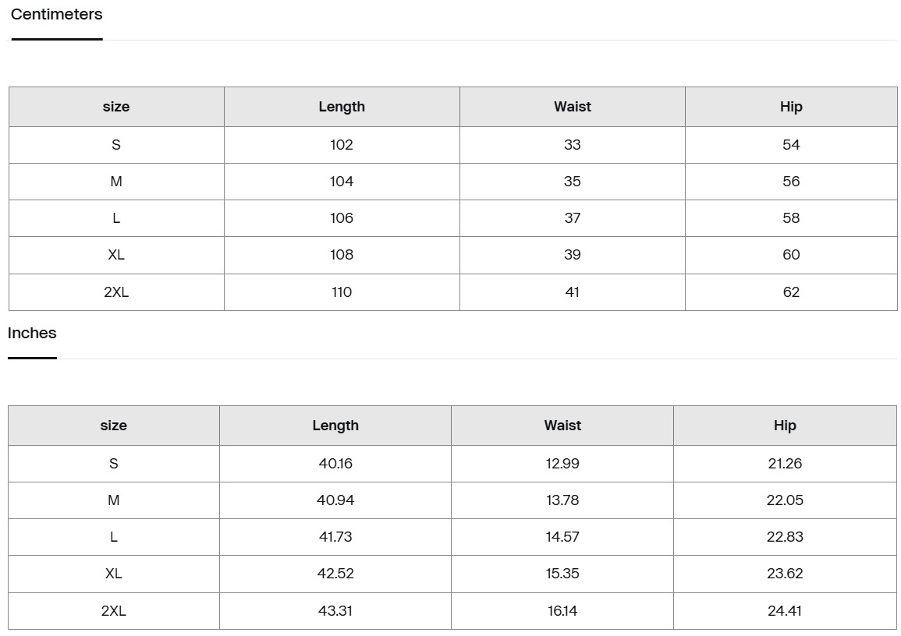Click the 13.78 waist value cell

562,500
